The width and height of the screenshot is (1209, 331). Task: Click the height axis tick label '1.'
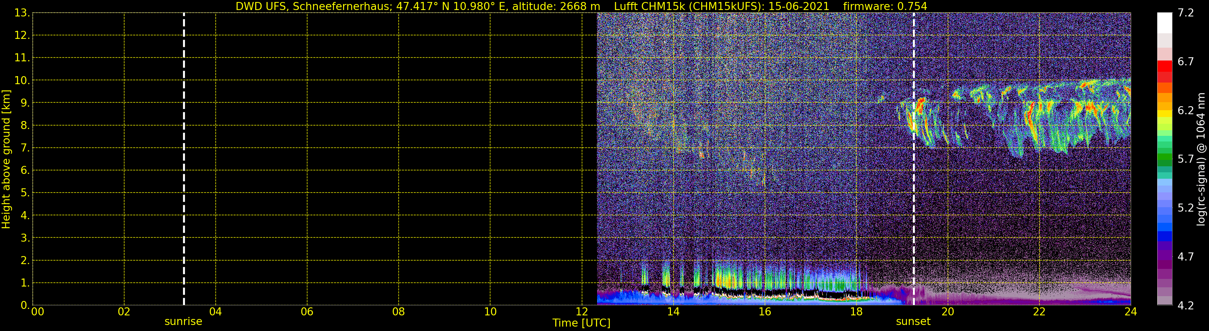25,283
